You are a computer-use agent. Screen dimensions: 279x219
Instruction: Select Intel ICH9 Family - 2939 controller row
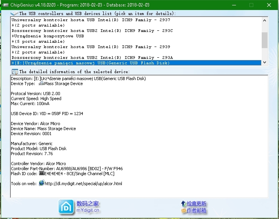pos(136,47)
